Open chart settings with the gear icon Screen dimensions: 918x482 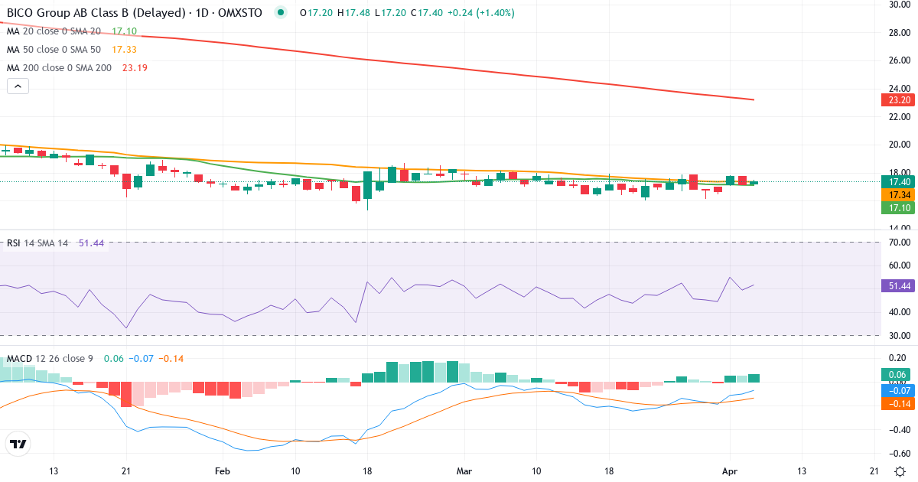click(x=900, y=473)
